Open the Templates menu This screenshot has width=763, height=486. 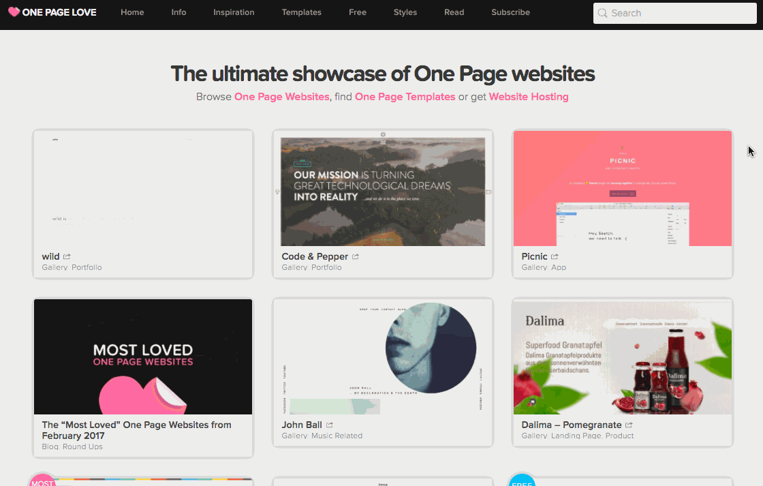(x=301, y=12)
